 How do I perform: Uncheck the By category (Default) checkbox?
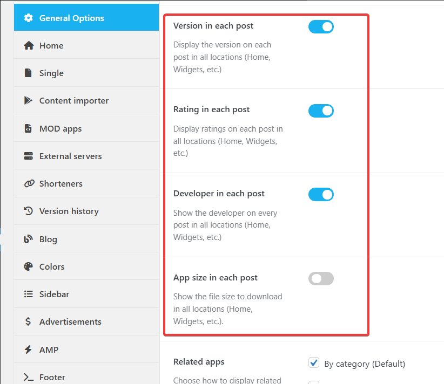314,363
